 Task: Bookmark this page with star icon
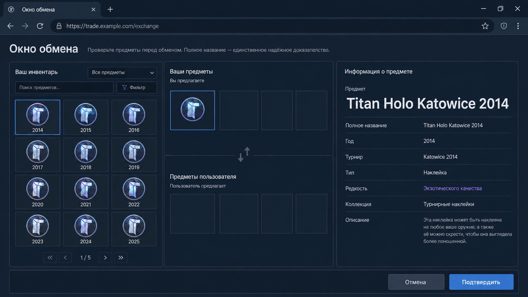tap(485, 26)
